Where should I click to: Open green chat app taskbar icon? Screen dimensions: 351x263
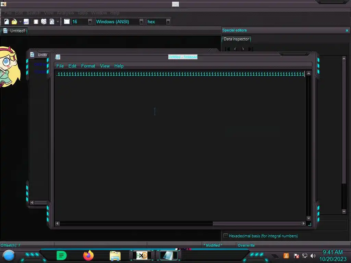(62, 255)
